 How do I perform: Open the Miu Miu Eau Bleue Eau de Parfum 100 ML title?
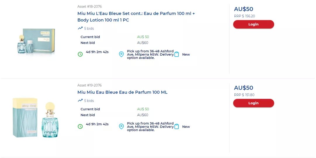click(x=122, y=92)
